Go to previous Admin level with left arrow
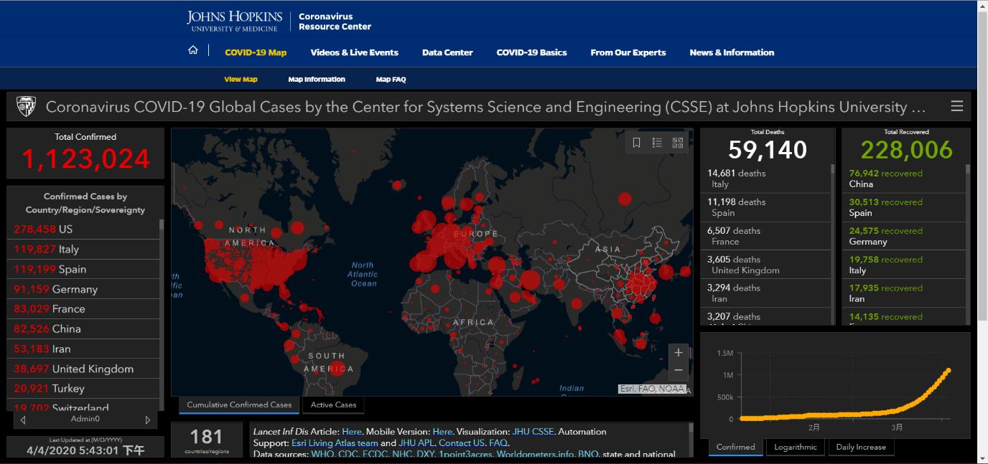 (24, 420)
